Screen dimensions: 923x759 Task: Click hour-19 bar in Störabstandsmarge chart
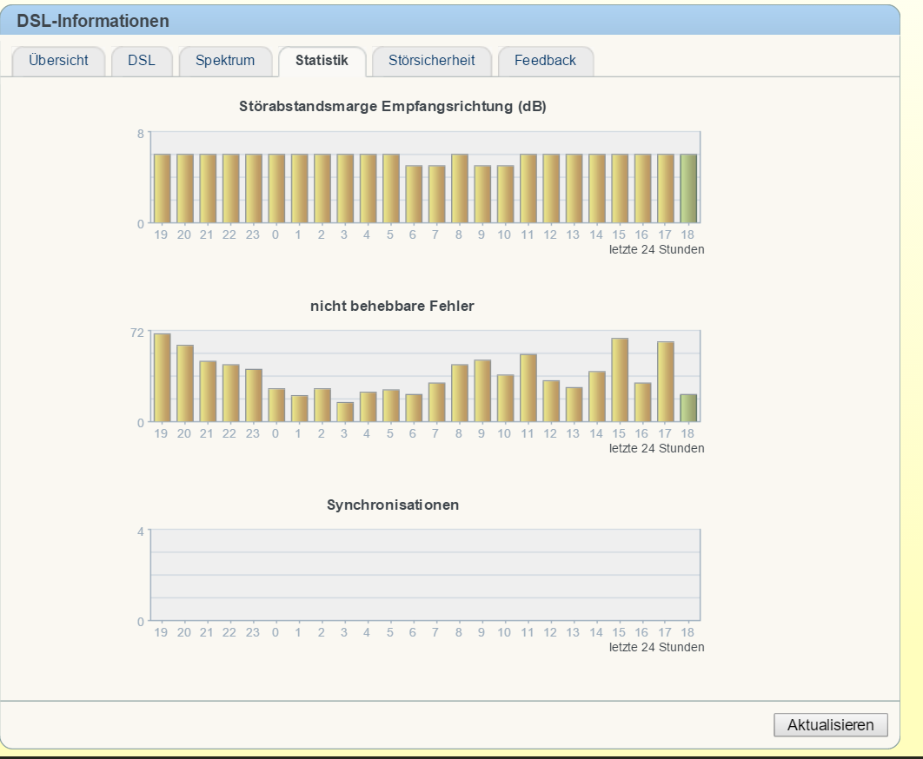pyautogui.click(x=162, y=188)
